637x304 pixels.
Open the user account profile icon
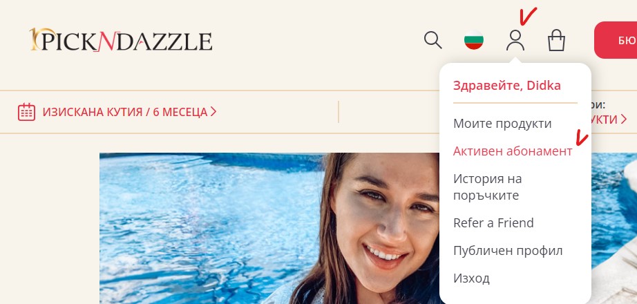point(515,41)
